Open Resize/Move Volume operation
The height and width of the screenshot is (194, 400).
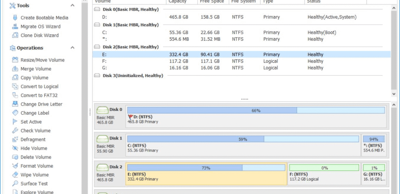click(43, 60)
